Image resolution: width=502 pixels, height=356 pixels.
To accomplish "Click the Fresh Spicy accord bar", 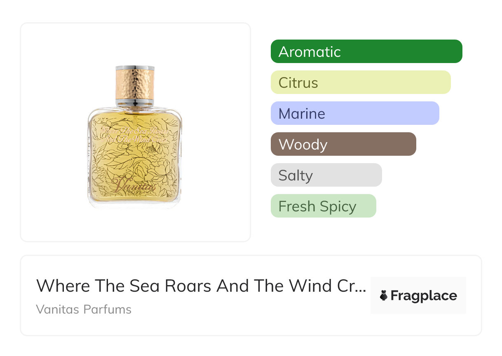I will point(323,206).
